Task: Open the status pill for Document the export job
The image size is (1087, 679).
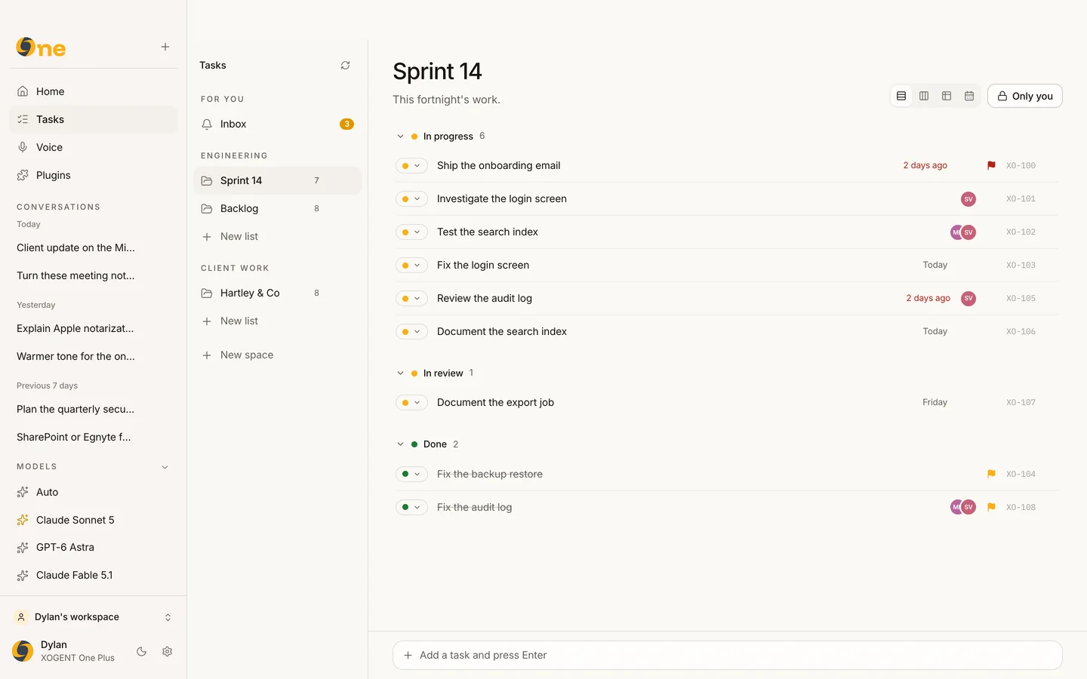Action: tap(411, 403)
